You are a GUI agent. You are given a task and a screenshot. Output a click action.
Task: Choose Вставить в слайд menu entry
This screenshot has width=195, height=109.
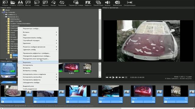(38, 71)
